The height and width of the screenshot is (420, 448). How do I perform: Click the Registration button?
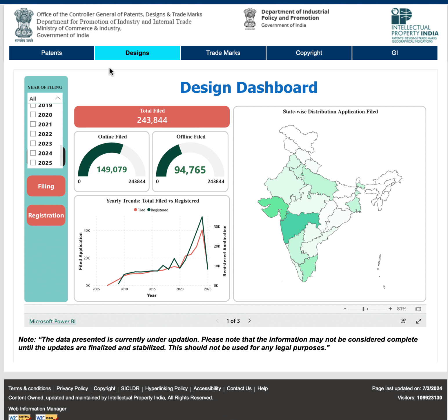(46, 215)
